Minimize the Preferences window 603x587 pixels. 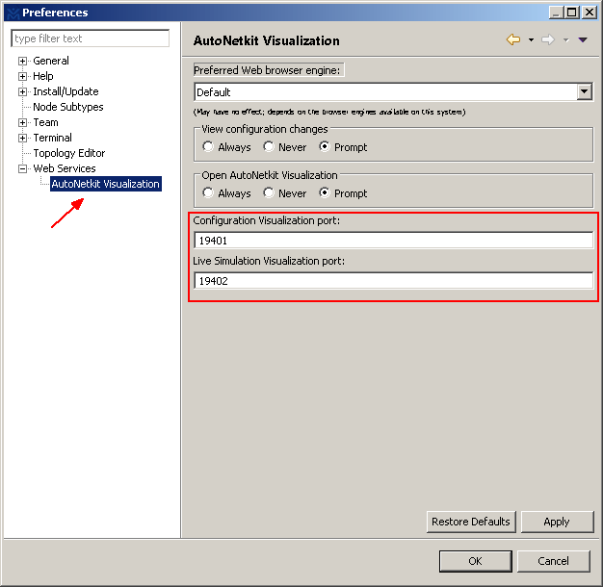coord(556,13)
